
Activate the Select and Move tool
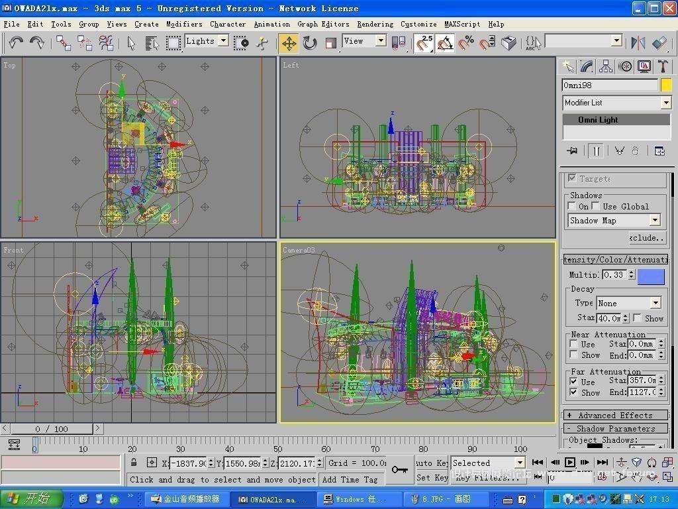(289, 43)
